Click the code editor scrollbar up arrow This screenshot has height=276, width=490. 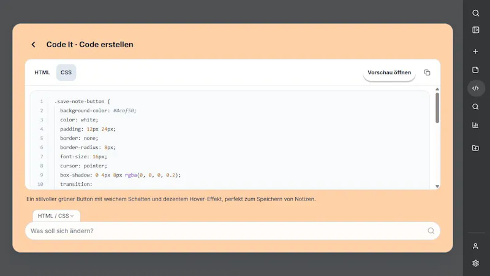tap(437, 90)
